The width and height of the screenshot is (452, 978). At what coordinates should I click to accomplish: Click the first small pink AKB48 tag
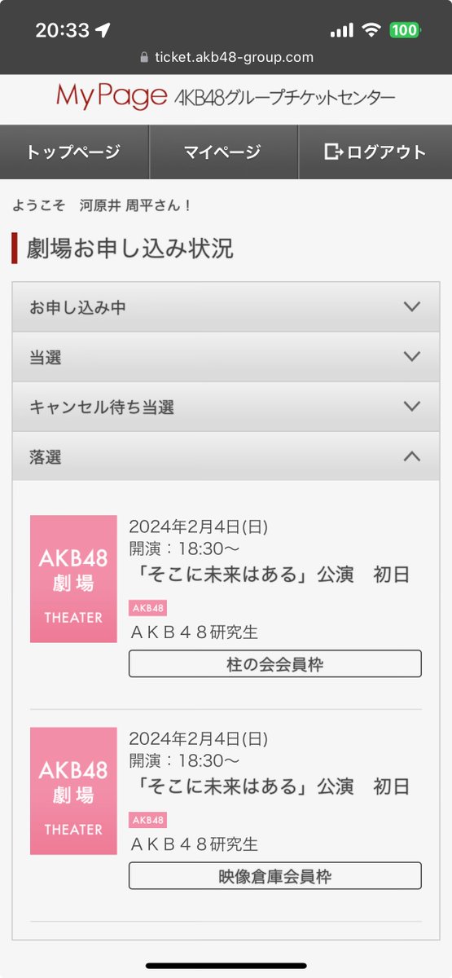[x=147, y=608]
